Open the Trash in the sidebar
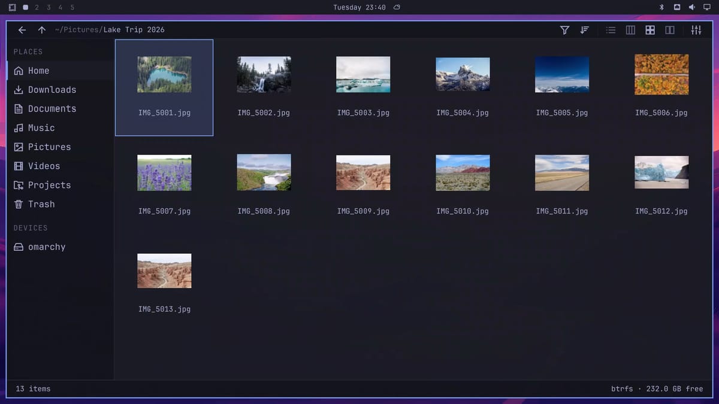The height and width of the screenshot is (404, 719). (61, 204)
